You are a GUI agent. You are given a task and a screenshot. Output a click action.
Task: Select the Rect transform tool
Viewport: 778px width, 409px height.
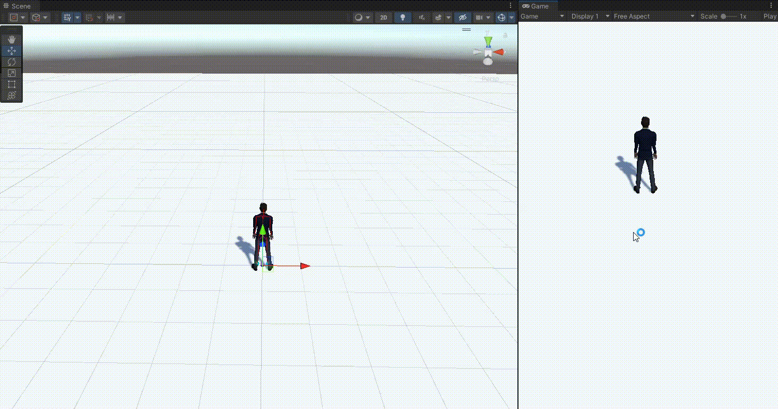click(12, 84)
